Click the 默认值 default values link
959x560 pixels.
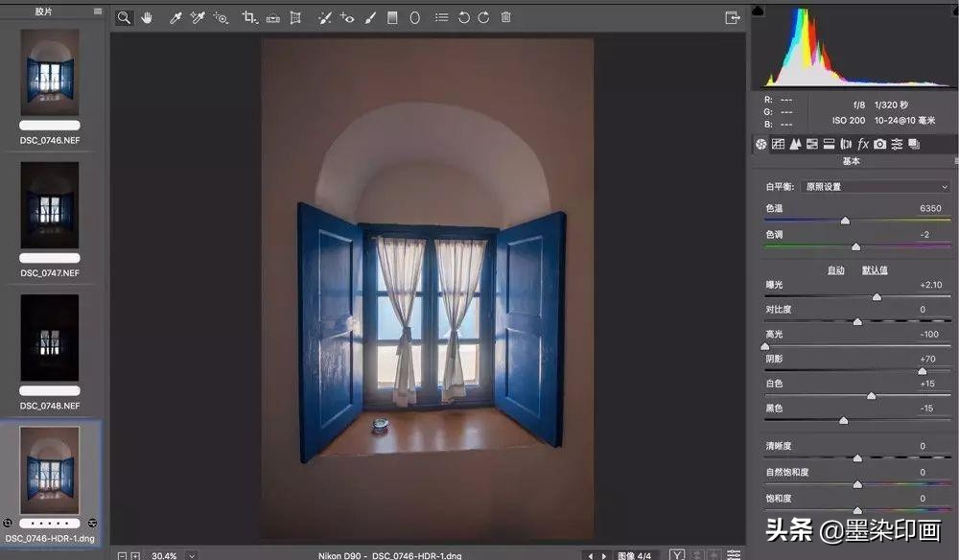click(875, 270)
